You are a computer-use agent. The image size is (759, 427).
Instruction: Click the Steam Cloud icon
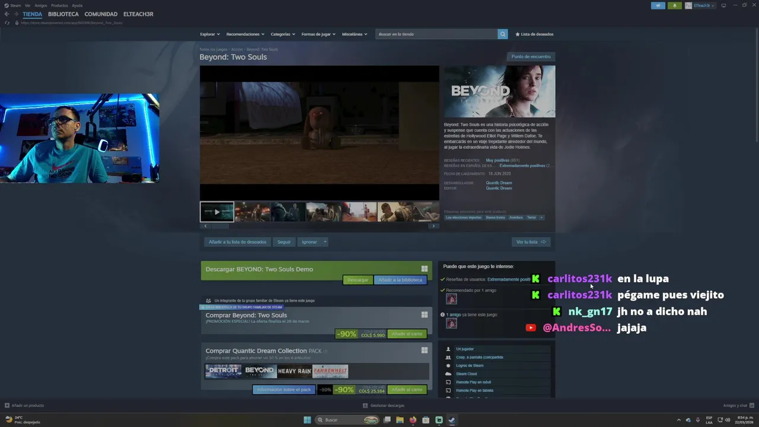coord(448,374)
